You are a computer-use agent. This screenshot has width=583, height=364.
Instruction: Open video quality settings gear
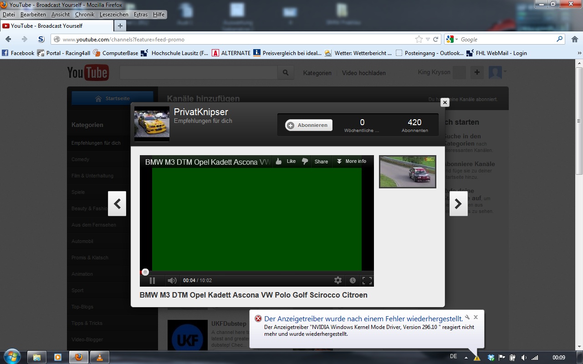(x=338, y=280)
